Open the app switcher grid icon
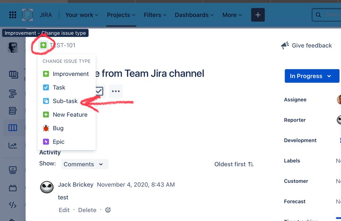This screenshot has width=341, height=221. coord(13,15)
